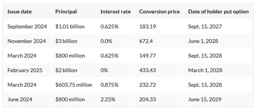Click the $3 billion principal value
This screenshot has height=112, width=257.
(x=66, y=41)
